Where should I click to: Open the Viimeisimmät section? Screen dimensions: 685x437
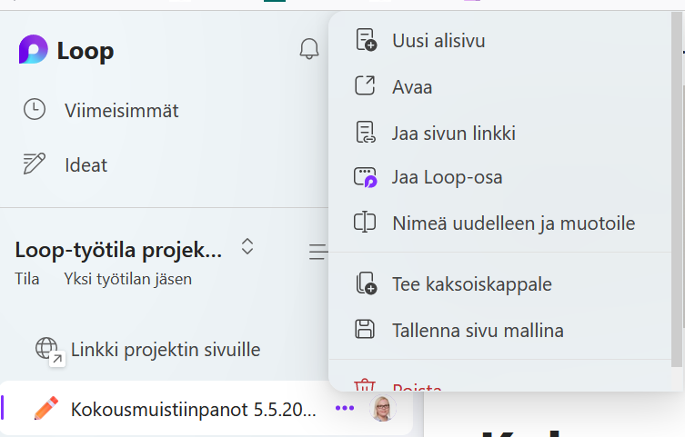click(x=121, y=111)
